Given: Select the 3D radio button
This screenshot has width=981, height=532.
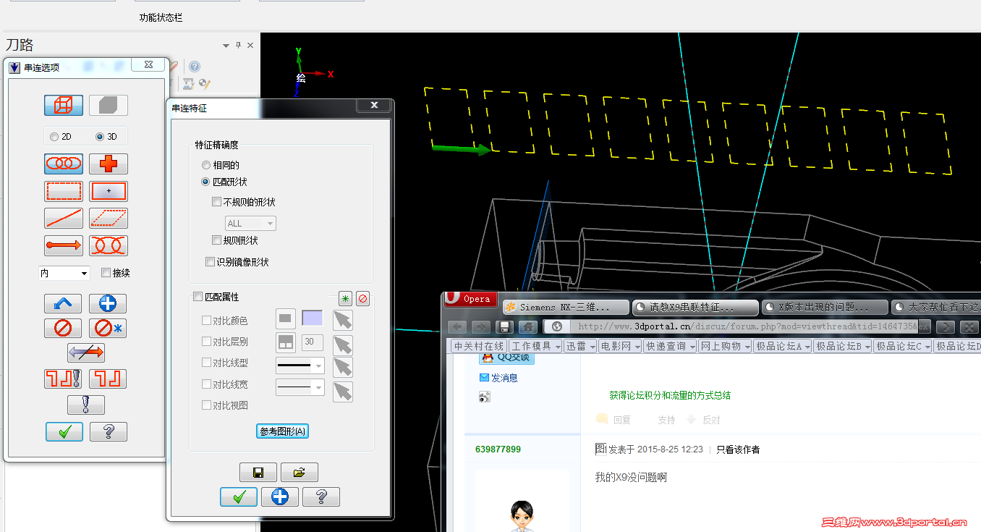Looking at the screenshot, I should [100, 136].
